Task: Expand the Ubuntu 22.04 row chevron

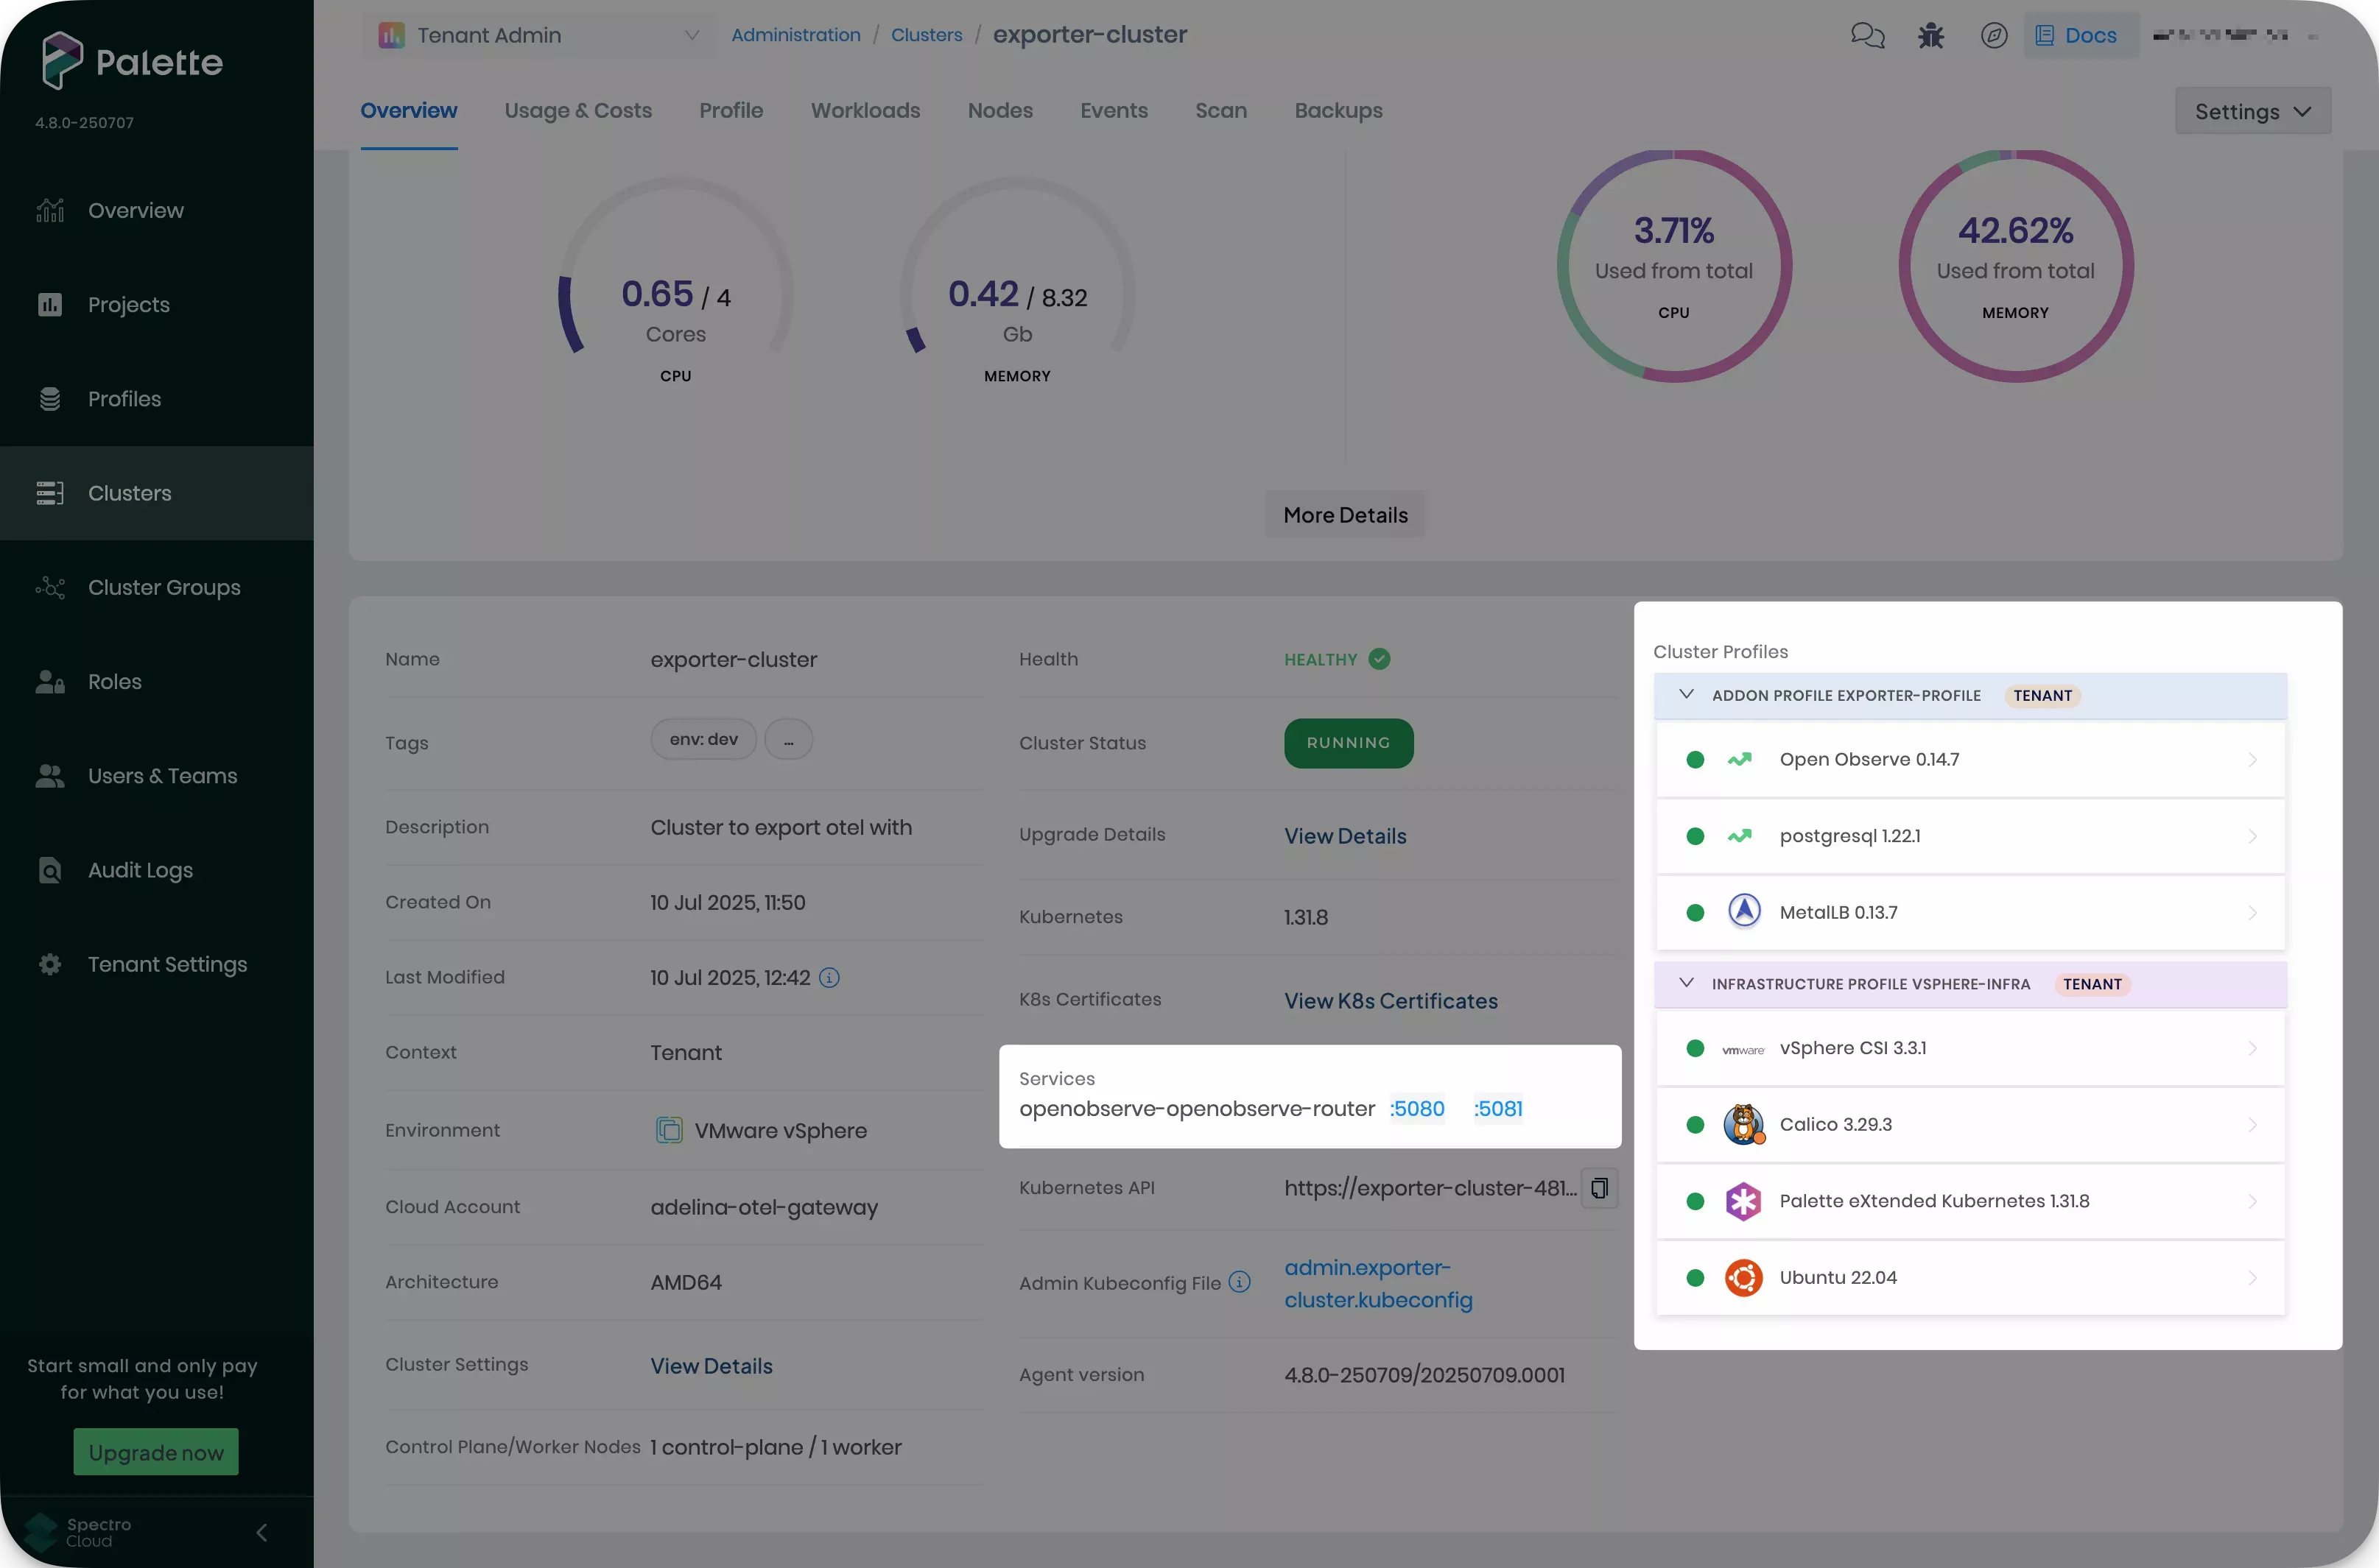Action: [2252, 1278]
